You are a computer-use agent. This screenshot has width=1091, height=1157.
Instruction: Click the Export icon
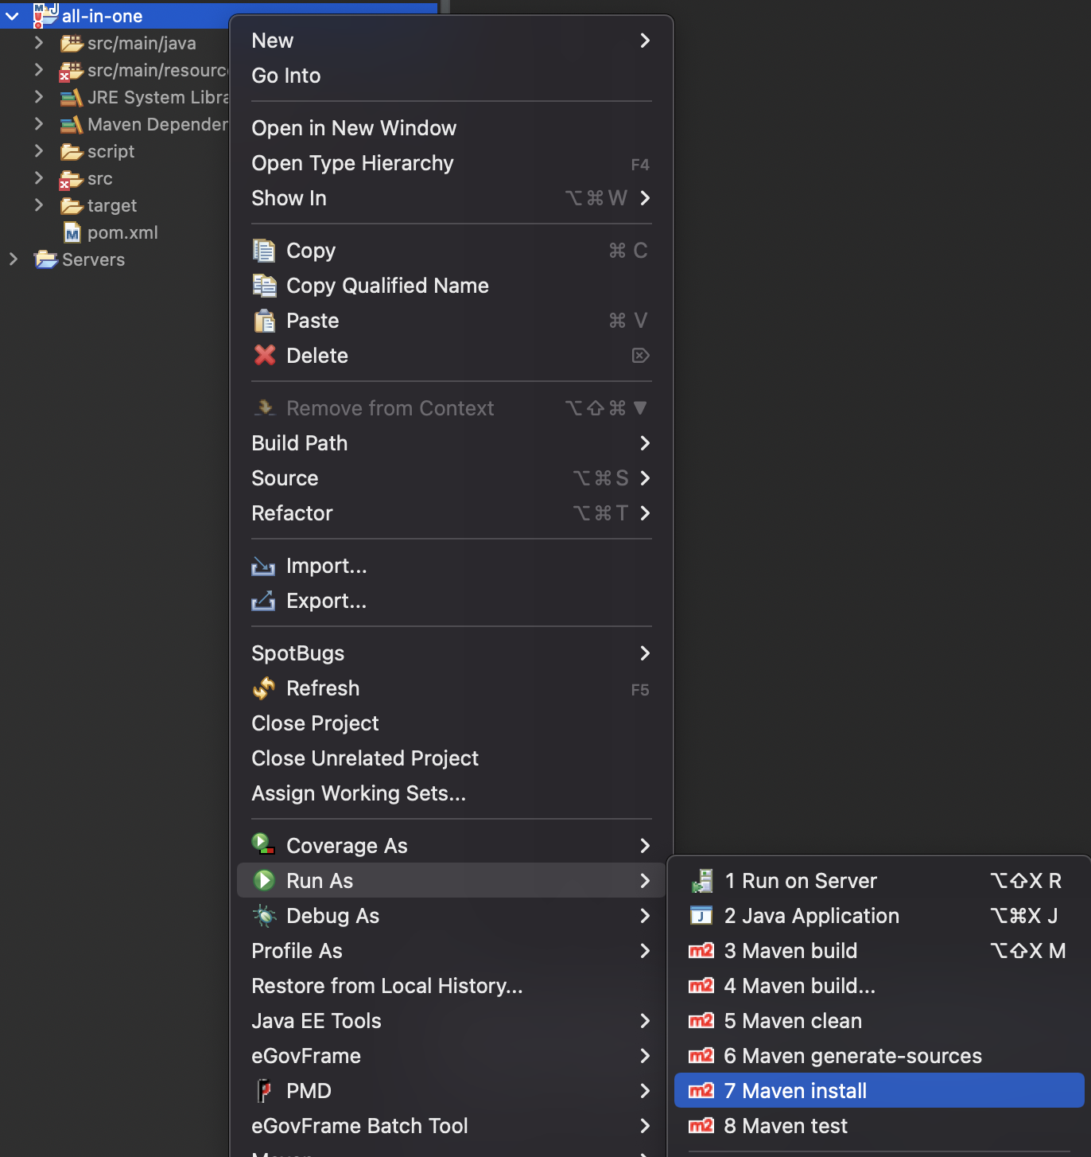pos(263,601)
